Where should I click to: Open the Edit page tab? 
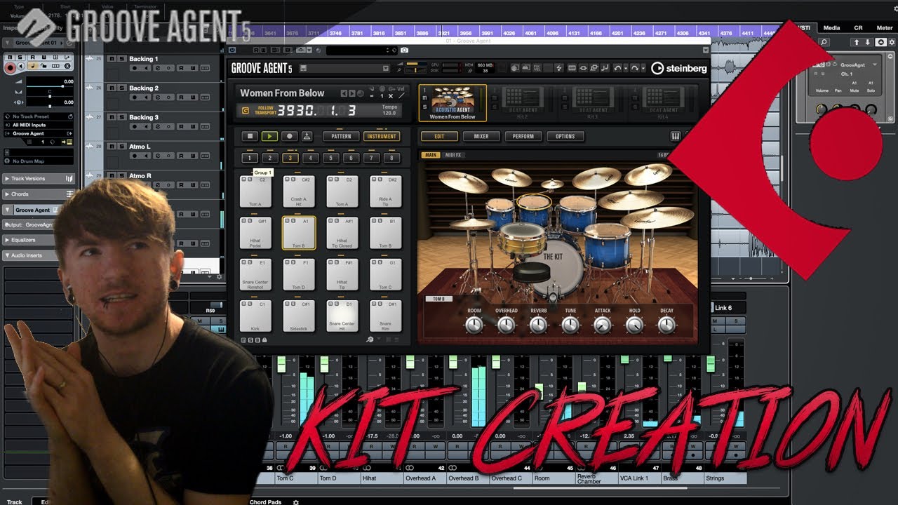(439, 136)
